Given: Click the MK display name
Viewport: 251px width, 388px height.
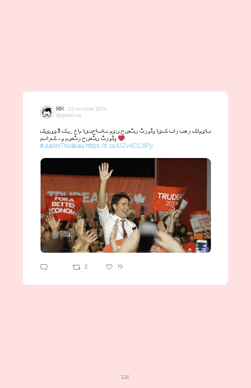Looking at the screenshot, I should [60, 109].
